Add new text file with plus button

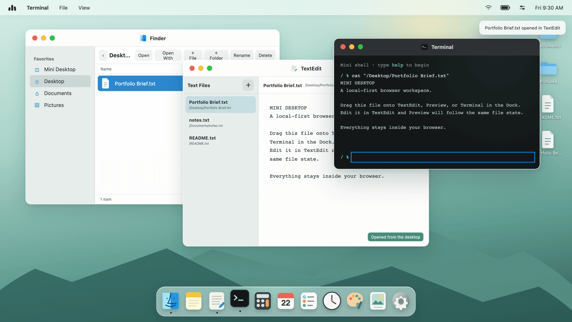tap(248, 85)
